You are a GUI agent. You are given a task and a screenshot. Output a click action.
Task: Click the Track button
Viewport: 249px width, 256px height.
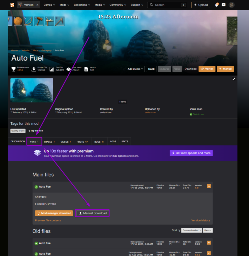[x=151, y=69]
